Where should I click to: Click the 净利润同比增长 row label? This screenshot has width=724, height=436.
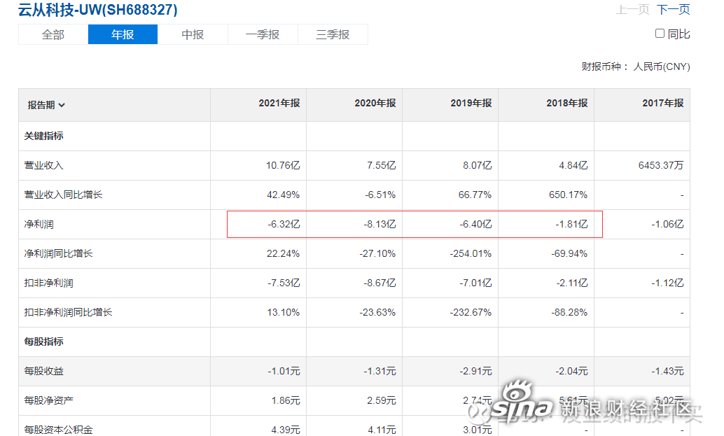[59, 253]
